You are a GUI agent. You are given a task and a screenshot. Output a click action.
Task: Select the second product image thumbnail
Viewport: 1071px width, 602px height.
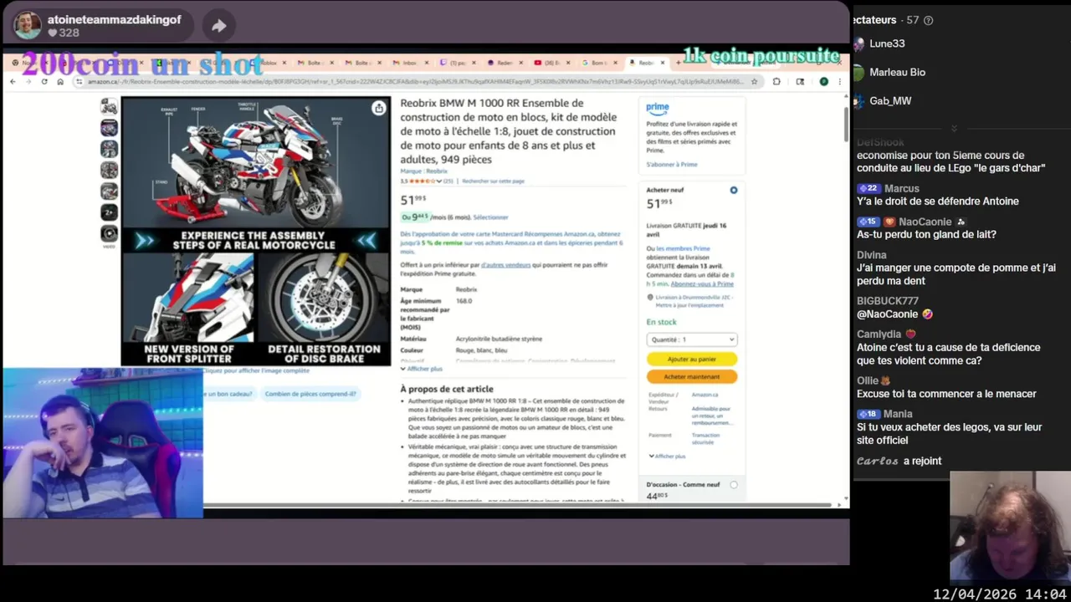pyautogui.click(x=109, y=127)
